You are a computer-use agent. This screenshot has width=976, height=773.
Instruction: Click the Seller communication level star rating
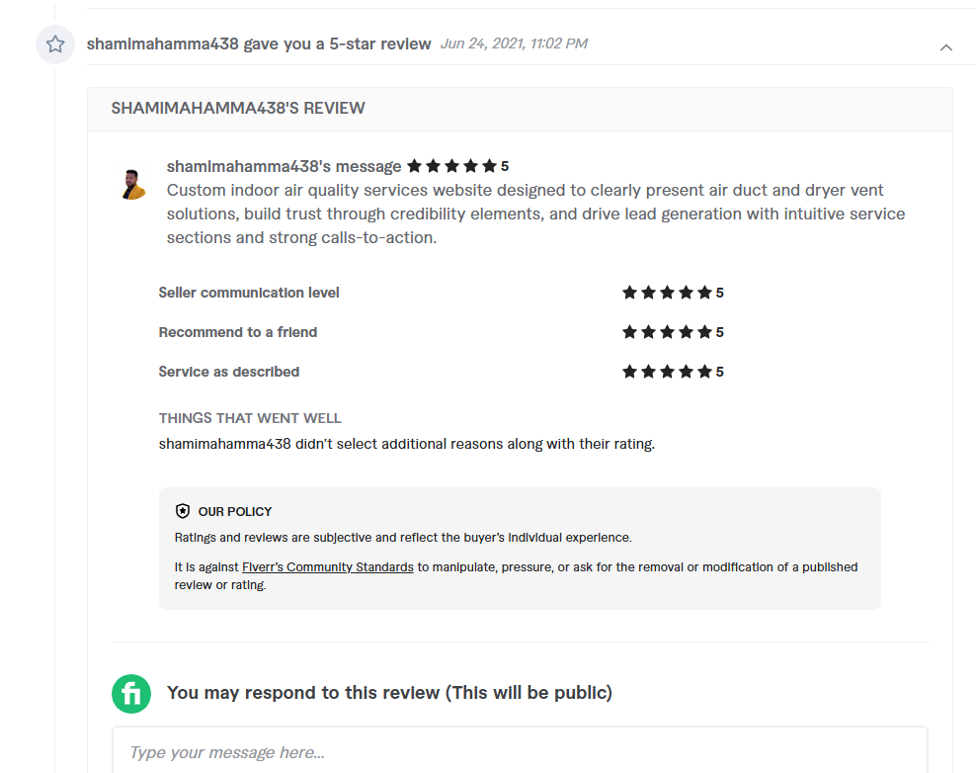click(667, 293)
